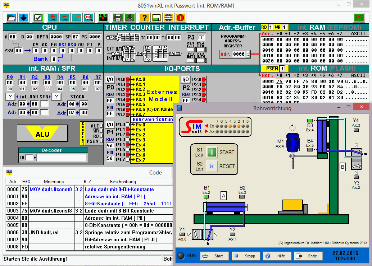Toggle the P0.0 port pin indicator
The image size is (372, 266).
click(127, 79)
